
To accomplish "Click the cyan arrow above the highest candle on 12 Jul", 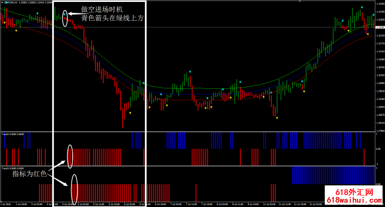I will (x=362, y=7).
